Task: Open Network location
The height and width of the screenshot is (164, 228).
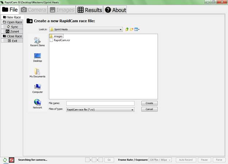Action: (x=38, y=104)
